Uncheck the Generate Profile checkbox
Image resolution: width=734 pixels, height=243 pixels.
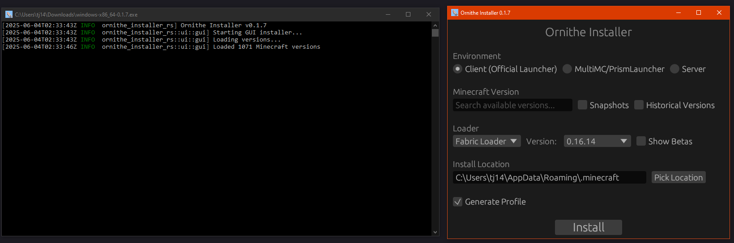457,201
